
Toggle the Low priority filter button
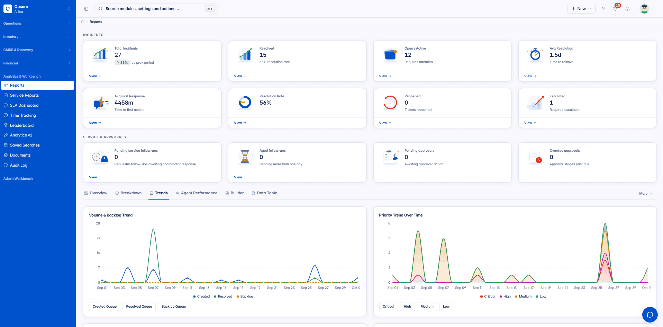[446, 307]
